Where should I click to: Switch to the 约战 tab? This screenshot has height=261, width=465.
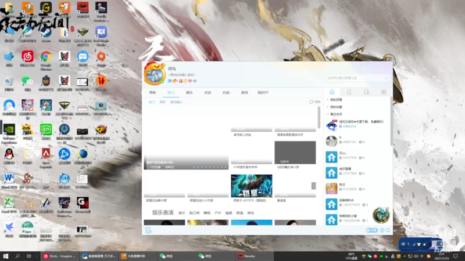click(226, 93)
